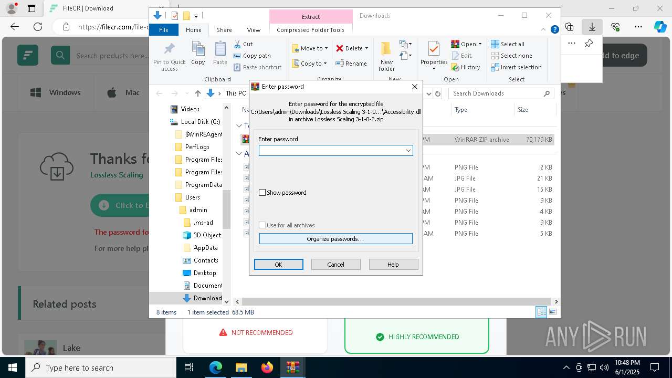Click Type here to search taskbar box
Screen dimensions: 672x378
click(101, 367)
